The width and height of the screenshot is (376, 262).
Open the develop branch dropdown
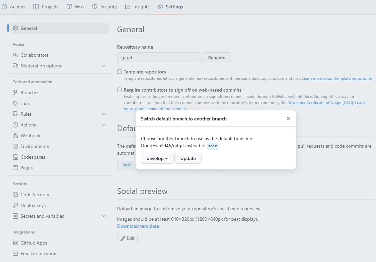[x=157, y=158]
